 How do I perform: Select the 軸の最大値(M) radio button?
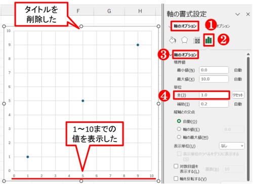click(x=179, y=137)
